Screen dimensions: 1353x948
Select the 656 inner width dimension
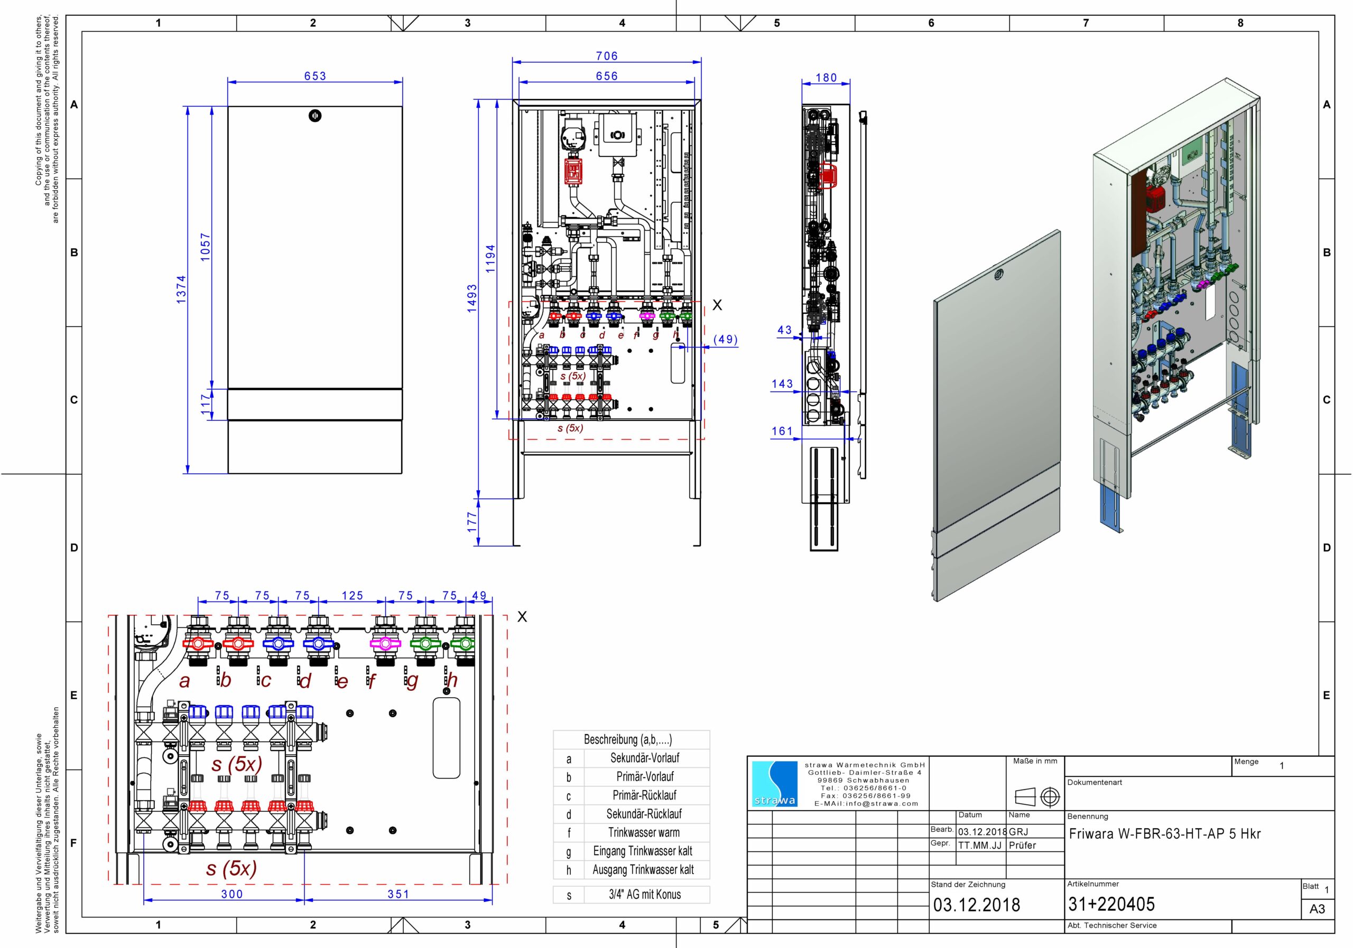[x=606, y=76]
